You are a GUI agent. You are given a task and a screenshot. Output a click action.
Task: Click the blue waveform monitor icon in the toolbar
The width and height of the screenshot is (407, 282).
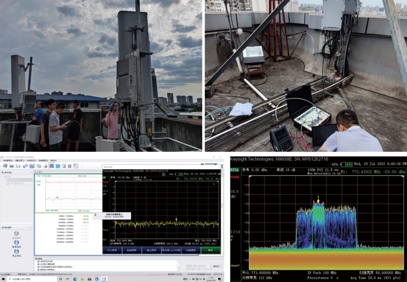point(58,166)
